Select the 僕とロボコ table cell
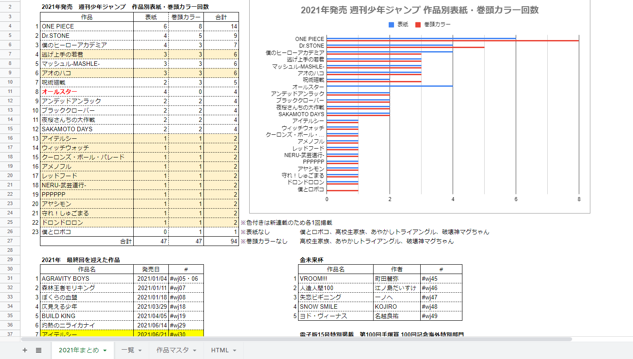The height and width of the screenshot is (359, 633). point(87,232)
